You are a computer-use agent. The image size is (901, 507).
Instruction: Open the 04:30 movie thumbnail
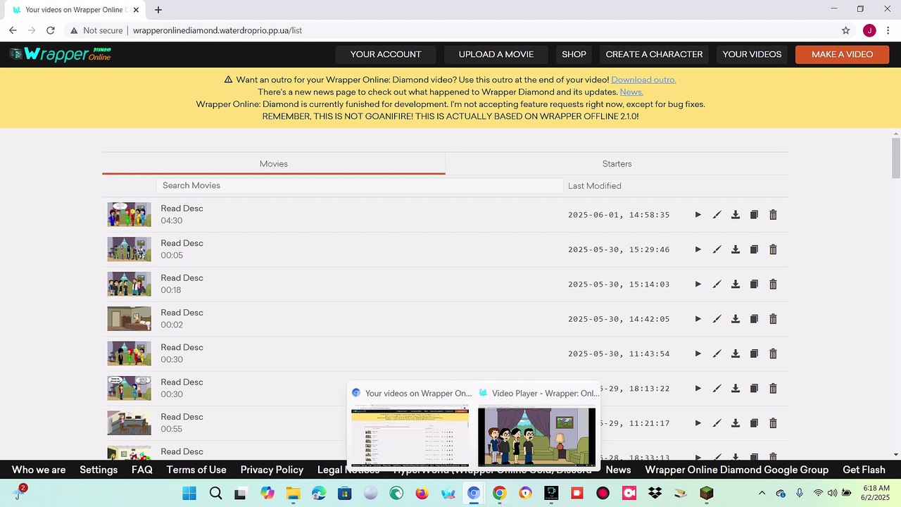[129, 215]
